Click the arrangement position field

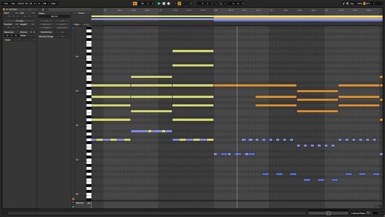coord(147,4)
